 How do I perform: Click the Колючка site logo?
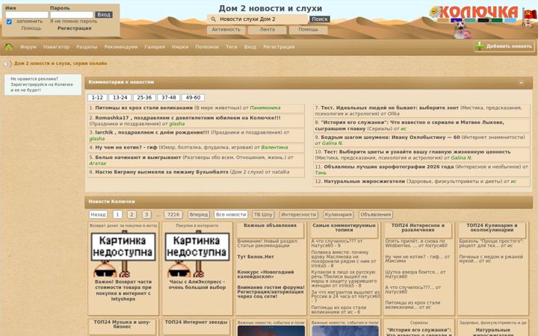pos(478,12)
